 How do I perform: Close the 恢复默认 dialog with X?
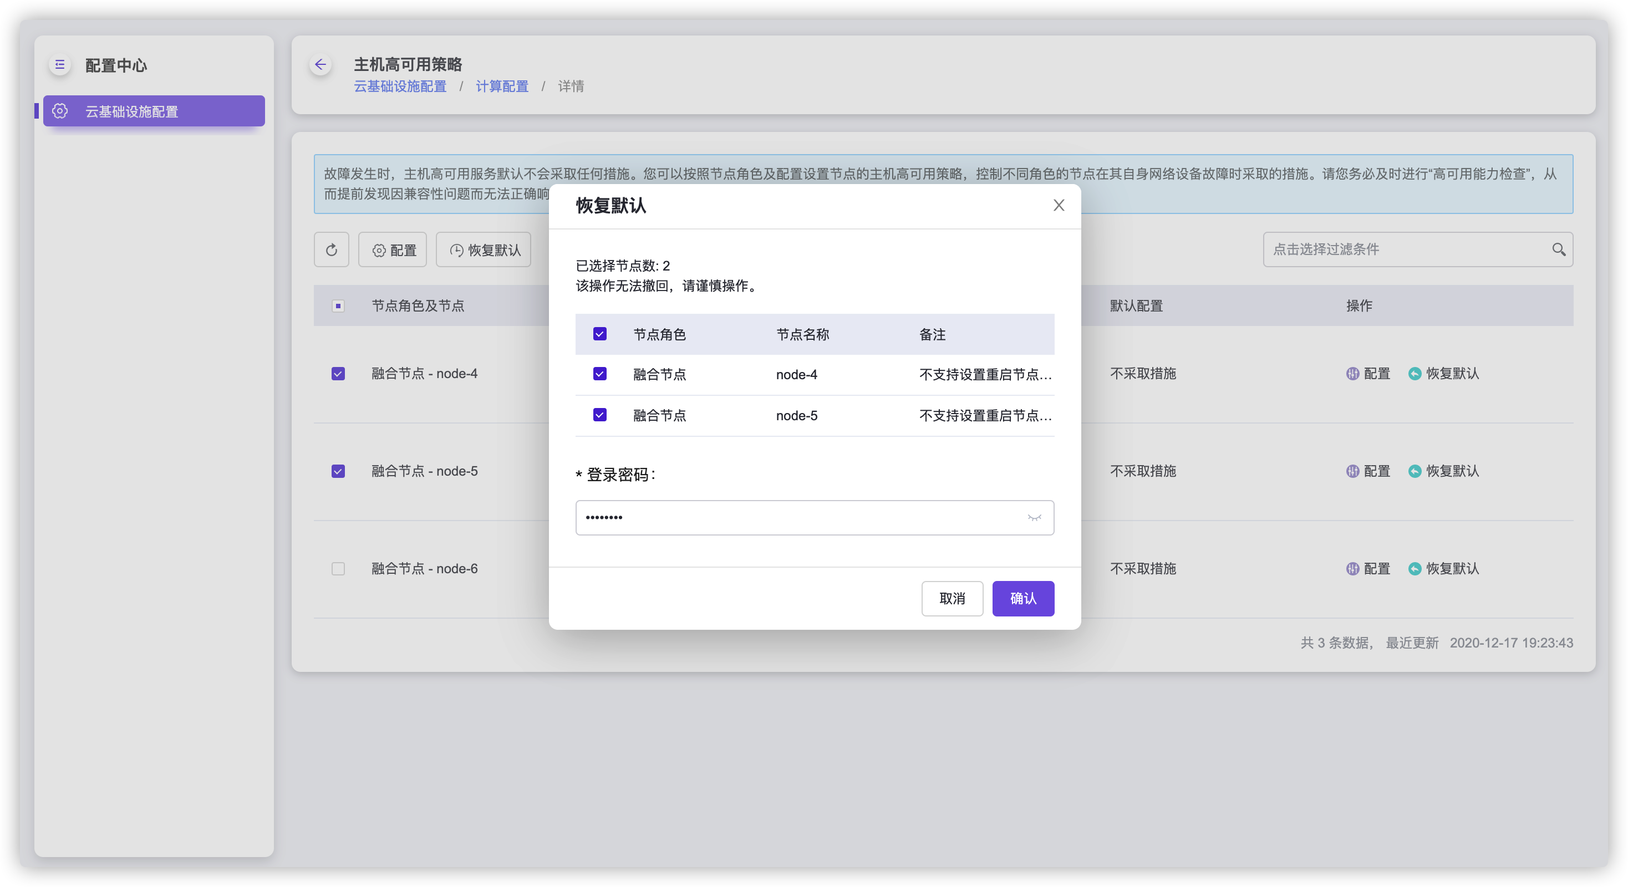(1059, 205)
